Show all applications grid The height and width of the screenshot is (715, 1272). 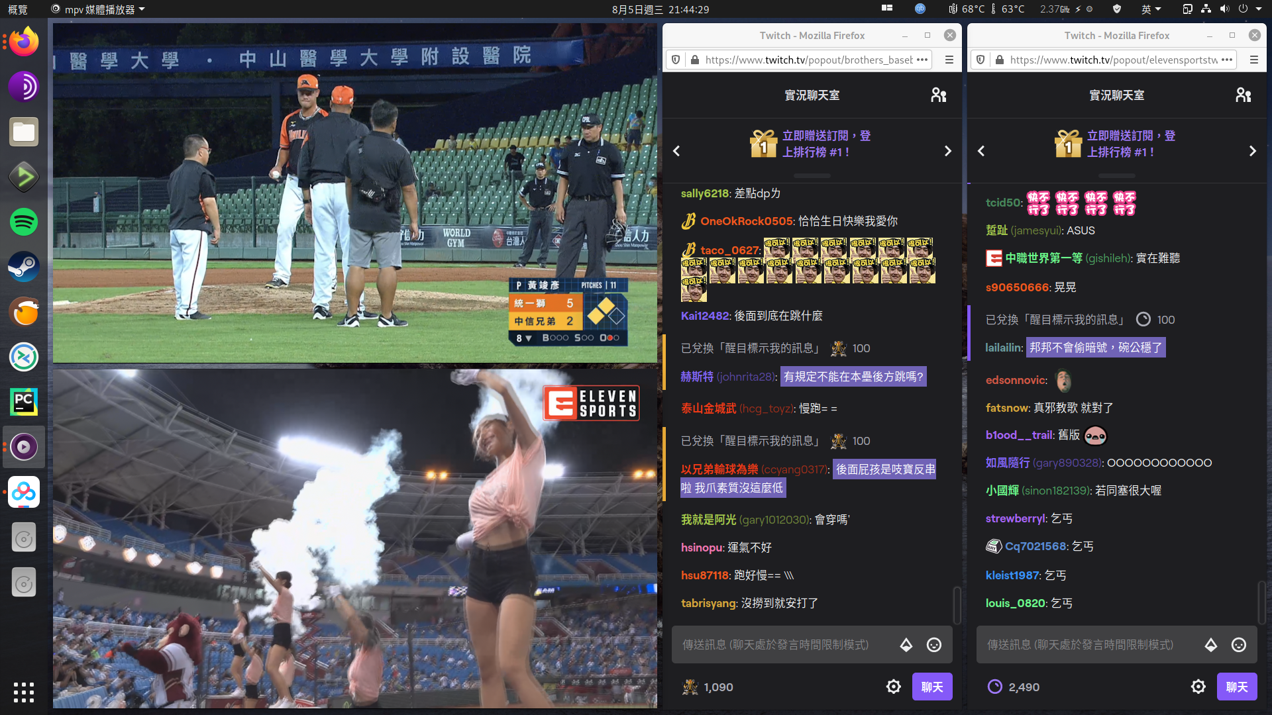(x=24, y=692)
